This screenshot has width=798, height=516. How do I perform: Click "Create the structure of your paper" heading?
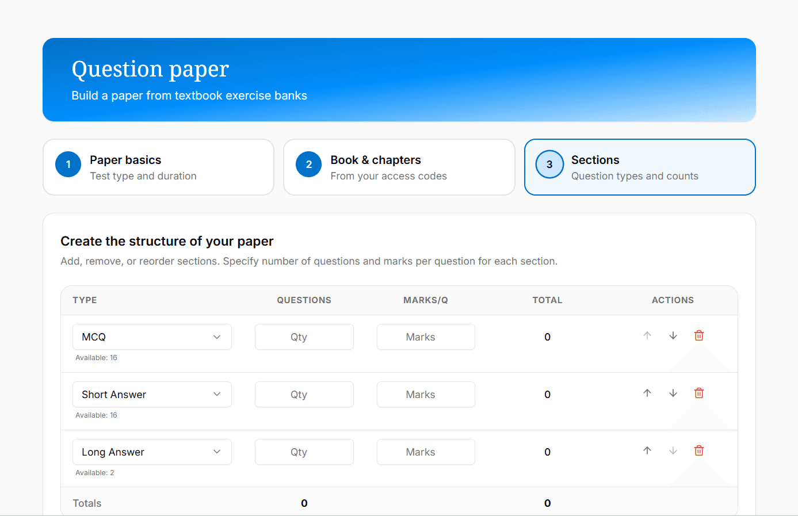(167, 241)
